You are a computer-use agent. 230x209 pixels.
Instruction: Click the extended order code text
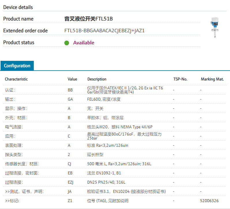[104, 31]
